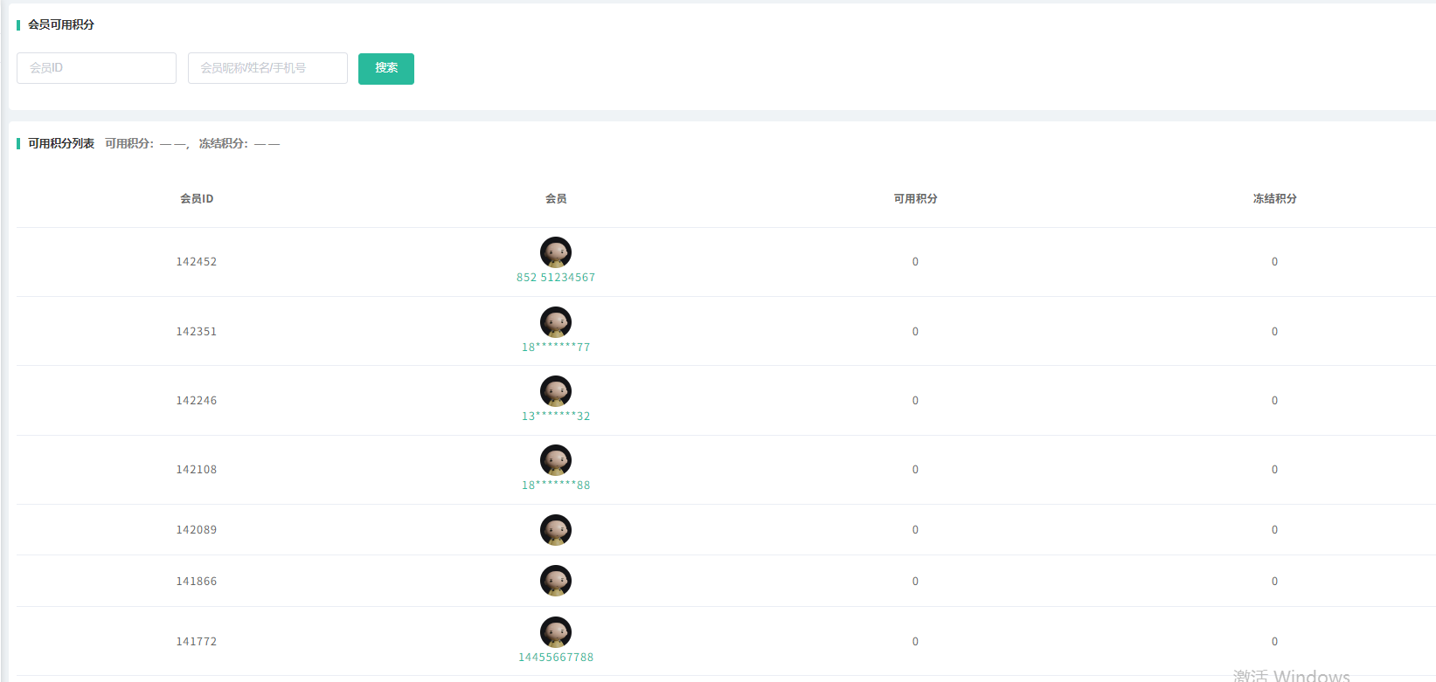1436x682 pixels.
Task: Click avatar of member 142246
Action: tap(556, 391)
